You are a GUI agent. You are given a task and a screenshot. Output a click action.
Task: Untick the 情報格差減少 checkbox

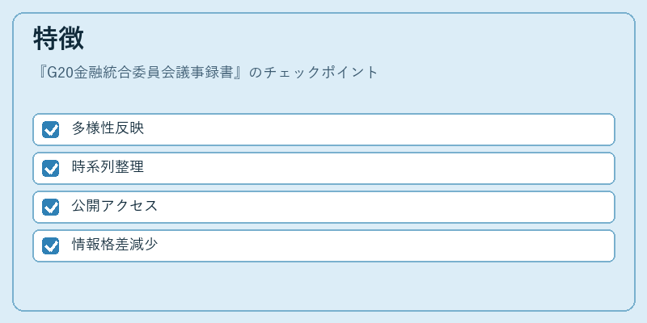click(x=50, y=246)
